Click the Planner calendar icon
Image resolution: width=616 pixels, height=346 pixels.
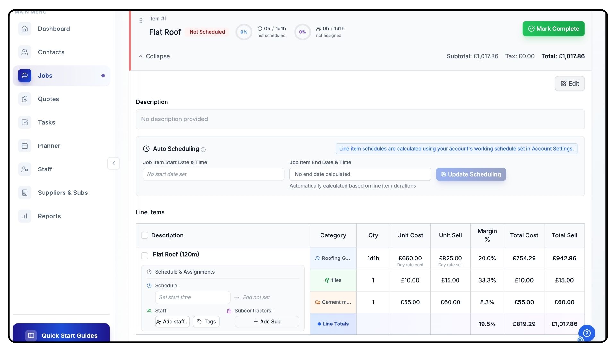[x=25, y=146]
